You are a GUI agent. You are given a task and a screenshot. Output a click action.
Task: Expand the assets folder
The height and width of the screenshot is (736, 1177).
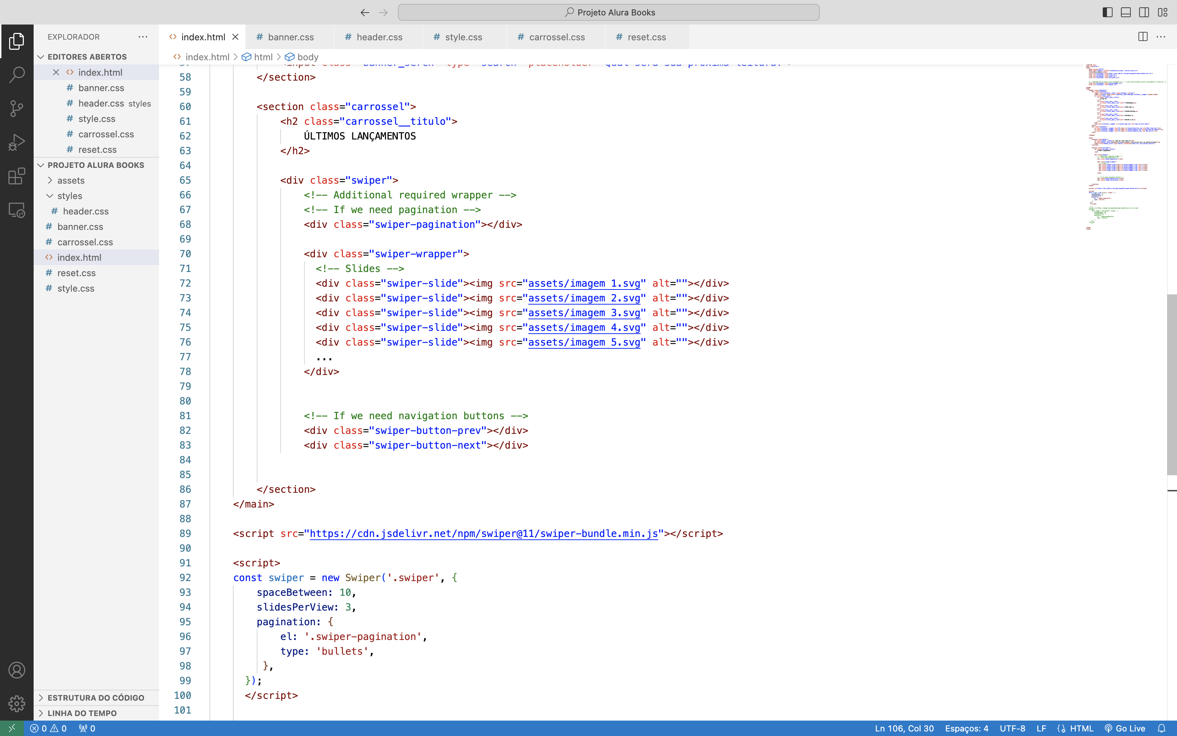pyautogui.click(x=96, y=180)
